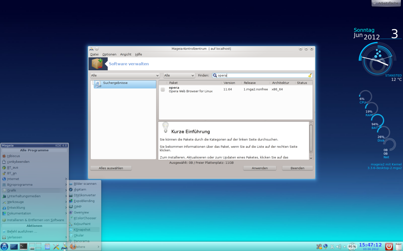This screenshot has width=403, height=251.
Task: Open the Mageia start menu launcher
Action: click(x=4, y=246)
